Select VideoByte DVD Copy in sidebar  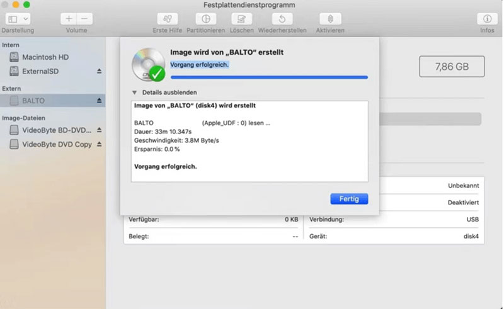(x=57, y=145)
